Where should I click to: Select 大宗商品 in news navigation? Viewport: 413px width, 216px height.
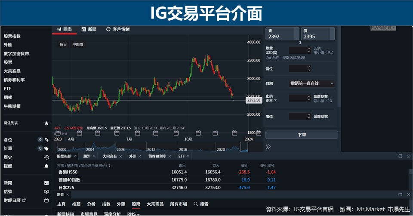(x=155, y=204)
